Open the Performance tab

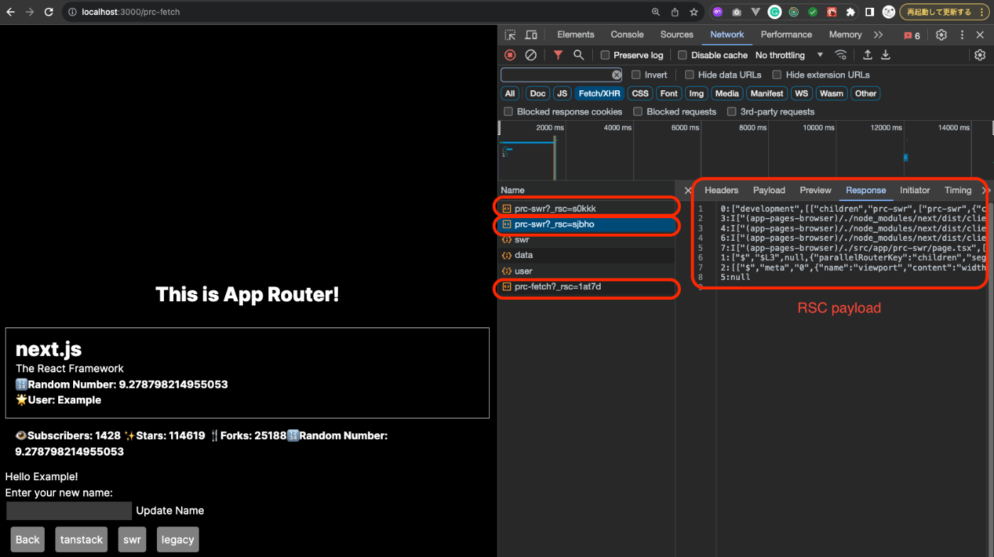(786, 35)
